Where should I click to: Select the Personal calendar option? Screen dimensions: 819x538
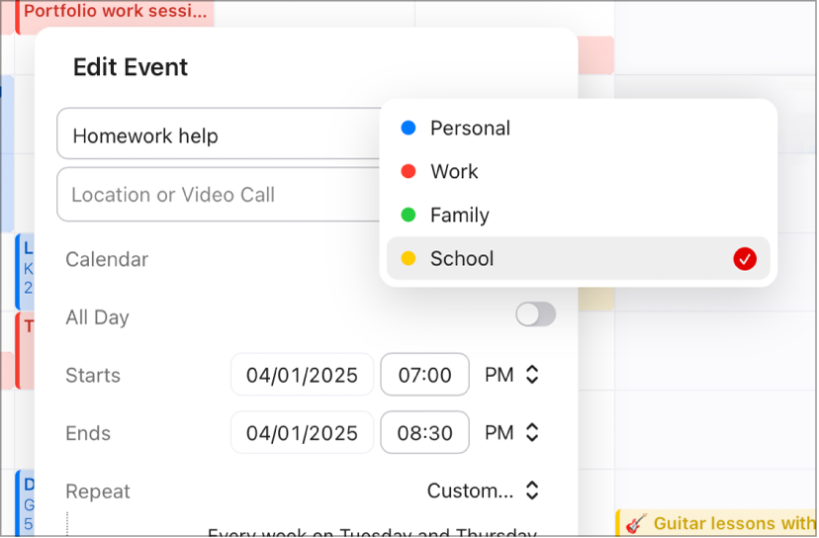pyautogui.click(x=470, y=129)
